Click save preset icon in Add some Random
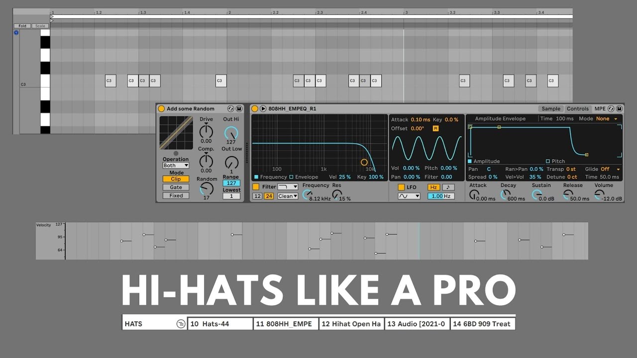637x358 pixels. click(239, 109)
